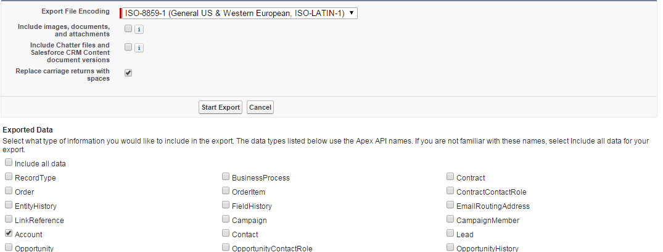Image resolution: width=663 pixels, height=252 pixels.
Task: Check the BusinessProcess box
Action: click(x=226, y=177)
